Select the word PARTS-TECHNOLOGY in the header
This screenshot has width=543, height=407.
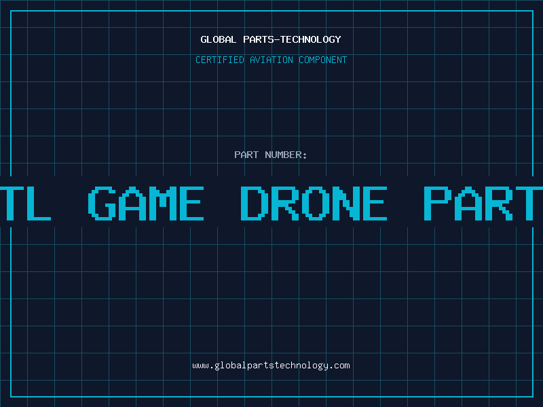[x=292, y=39]
